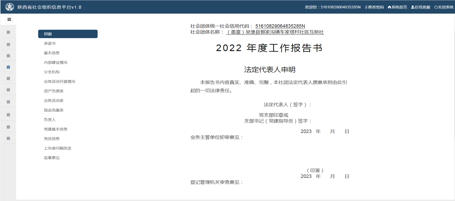
Task: Click the topmost clipboard icon in sidebar
Action: (8, 32)
